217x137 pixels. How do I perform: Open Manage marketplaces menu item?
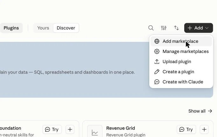click(181, 51)
